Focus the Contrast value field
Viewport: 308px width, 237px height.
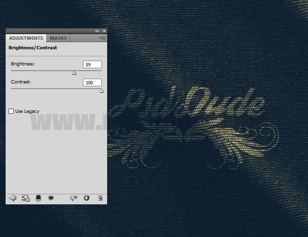[92, 82]
